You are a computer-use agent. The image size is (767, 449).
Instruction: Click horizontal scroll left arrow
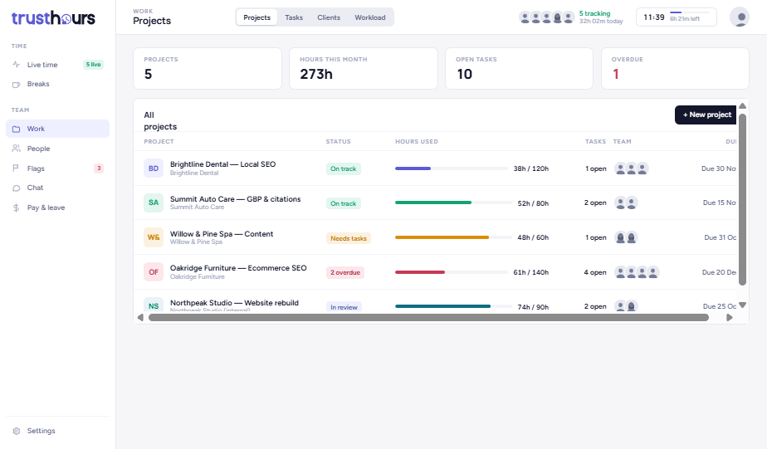(140, 318)
